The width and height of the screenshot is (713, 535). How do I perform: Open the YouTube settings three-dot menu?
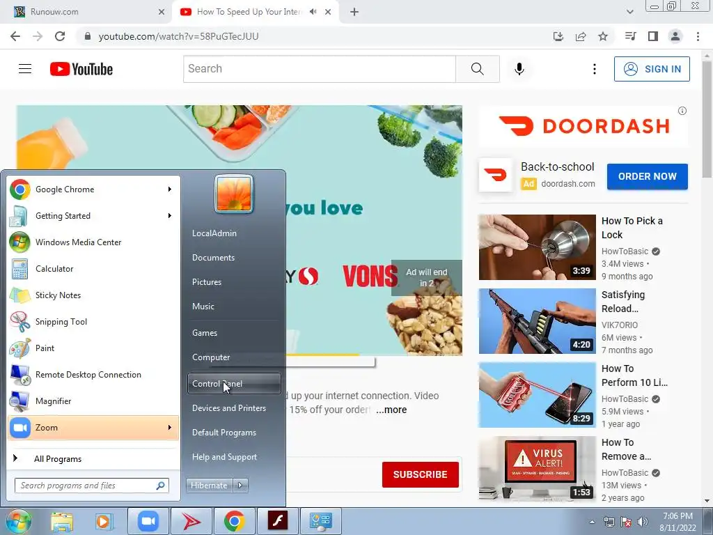(595, 69)
